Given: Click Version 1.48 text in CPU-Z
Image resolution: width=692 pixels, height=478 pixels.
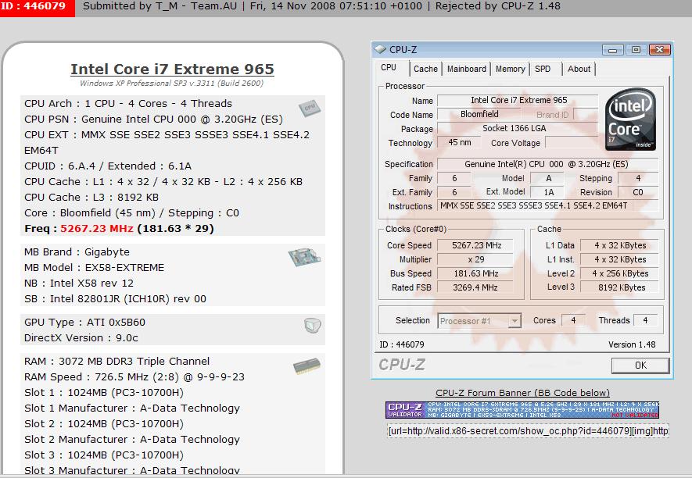Looking at the screenshot, I should pos(632,344).
